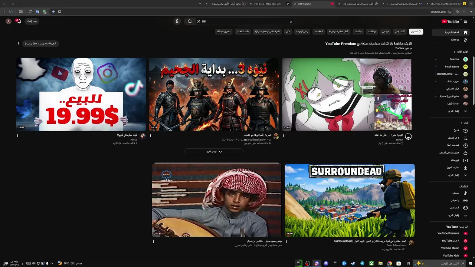Select the new-to-you content filter chip
Viewport: 475px width, 267px height.
[x=224, y=32]
